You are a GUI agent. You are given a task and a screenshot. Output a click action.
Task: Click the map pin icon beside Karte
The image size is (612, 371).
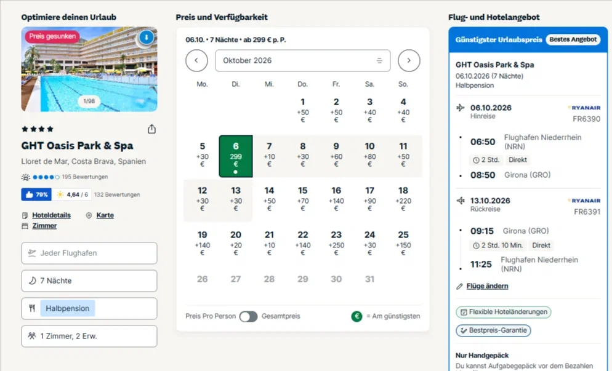[89, 215]
